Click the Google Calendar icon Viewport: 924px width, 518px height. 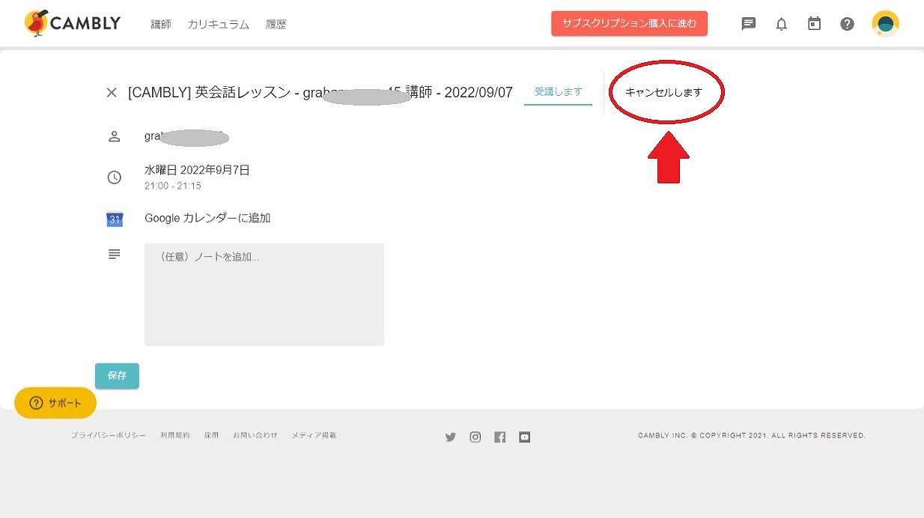(x=114, y=219)
